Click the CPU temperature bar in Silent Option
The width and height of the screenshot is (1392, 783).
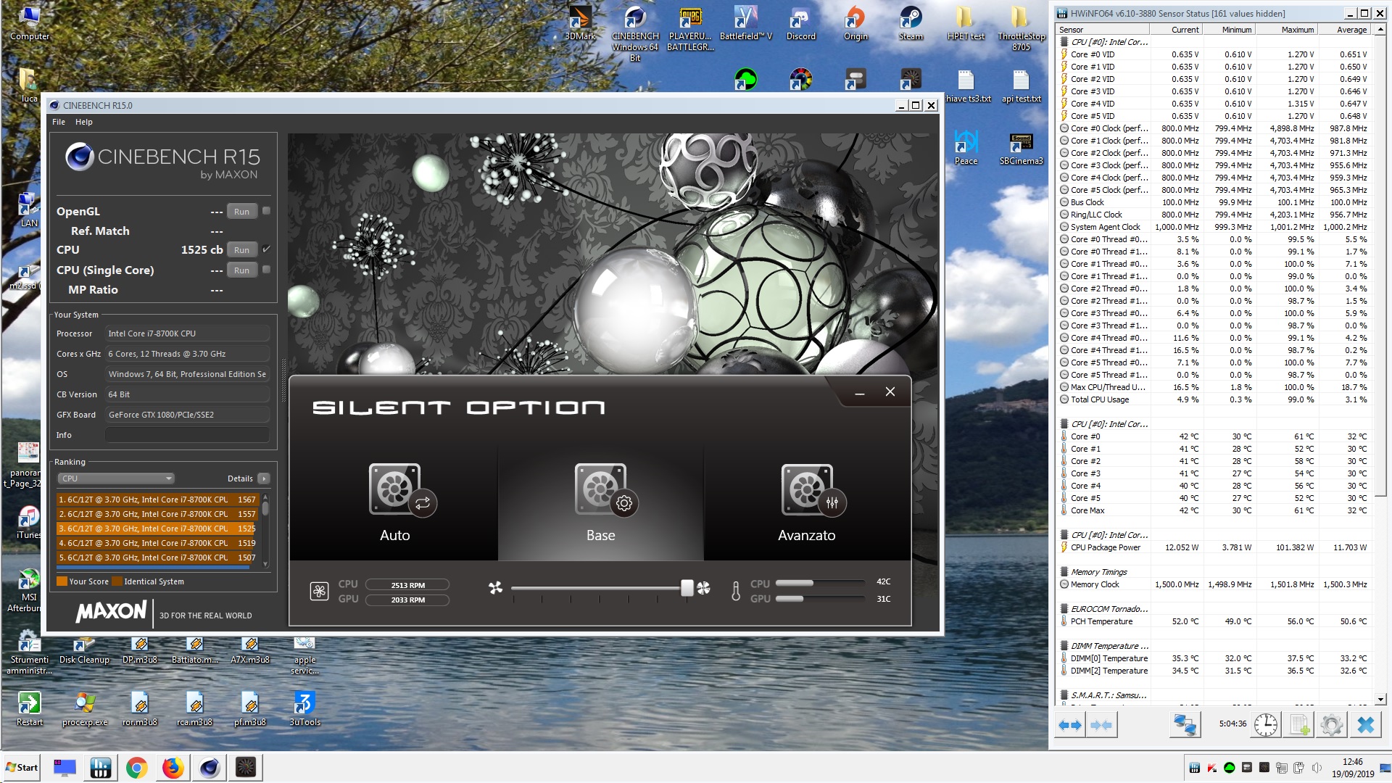coord(819,583)
